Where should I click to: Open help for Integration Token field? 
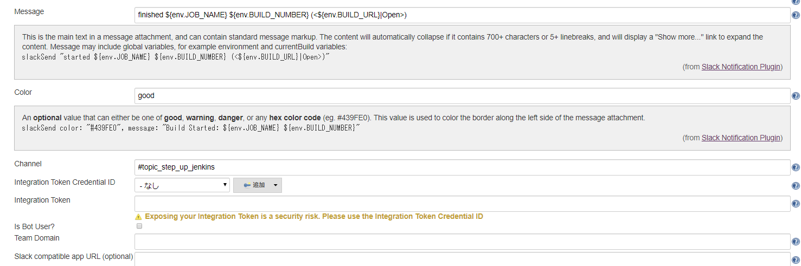click(796, 204)
